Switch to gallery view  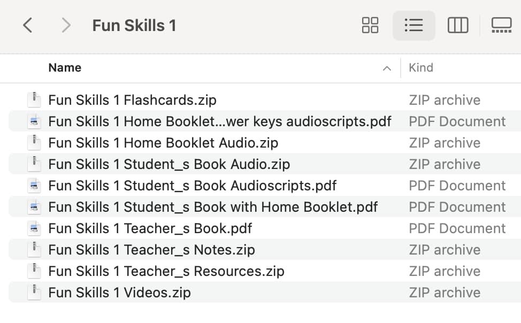point(501,25)
